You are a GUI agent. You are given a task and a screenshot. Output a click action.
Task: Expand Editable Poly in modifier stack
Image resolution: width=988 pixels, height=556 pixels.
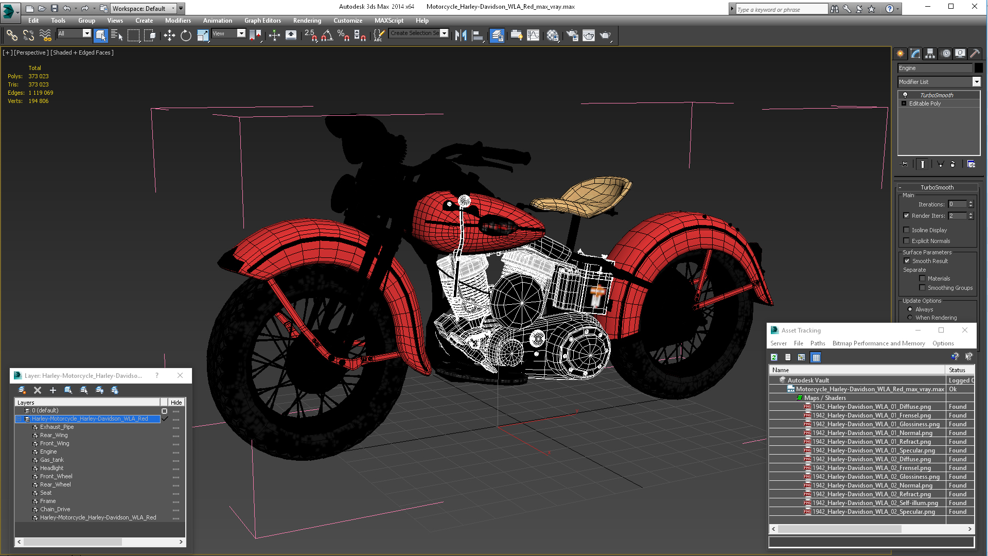904,103
